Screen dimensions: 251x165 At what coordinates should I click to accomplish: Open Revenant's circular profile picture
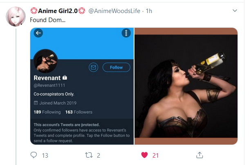tap(45, 61)
